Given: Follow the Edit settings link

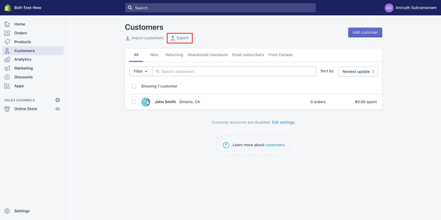Looking at the screenshot, I should pyautogui.click(x=283, y=122).
